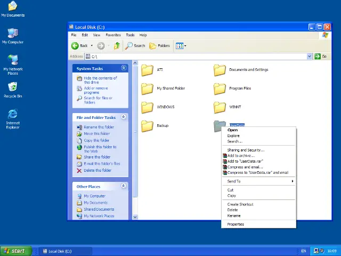
Task: Select the WINNT folder icon
Action: click(220, 108)
